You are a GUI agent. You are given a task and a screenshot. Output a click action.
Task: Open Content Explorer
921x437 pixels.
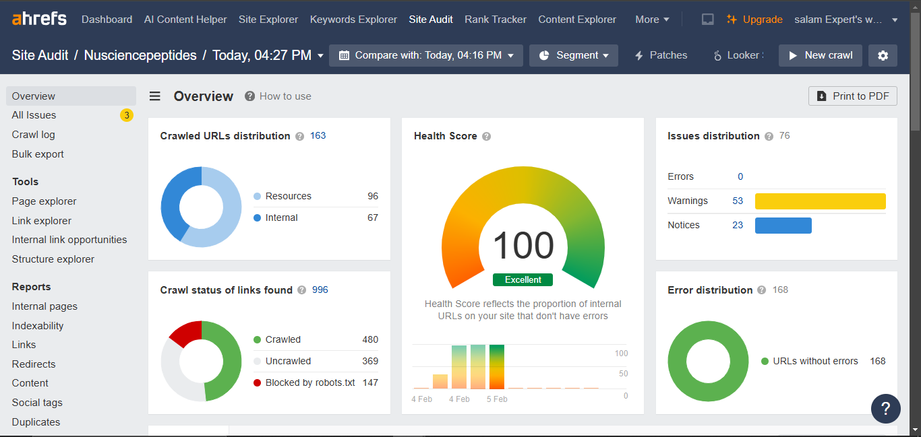coord(577,20)
